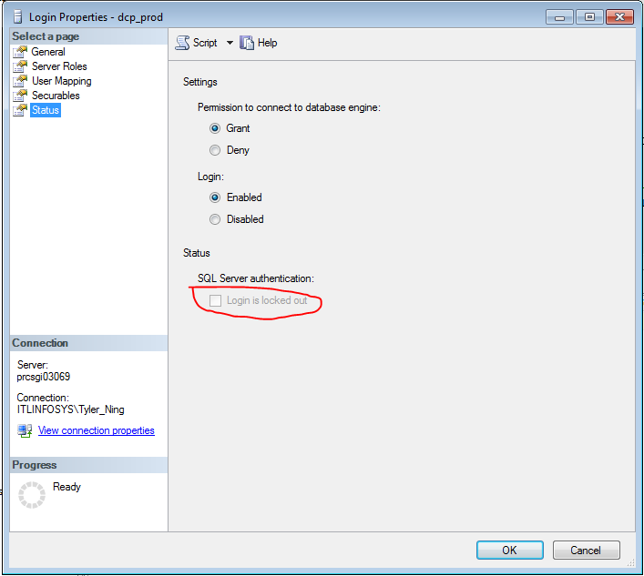
Task: Toggle the Login is locked out checkbox
Action: (x=216, y=300)
